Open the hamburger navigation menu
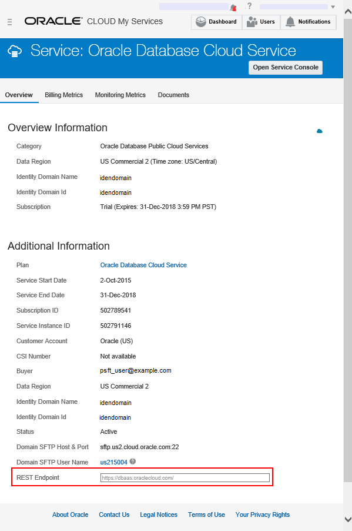 point(9,21)
